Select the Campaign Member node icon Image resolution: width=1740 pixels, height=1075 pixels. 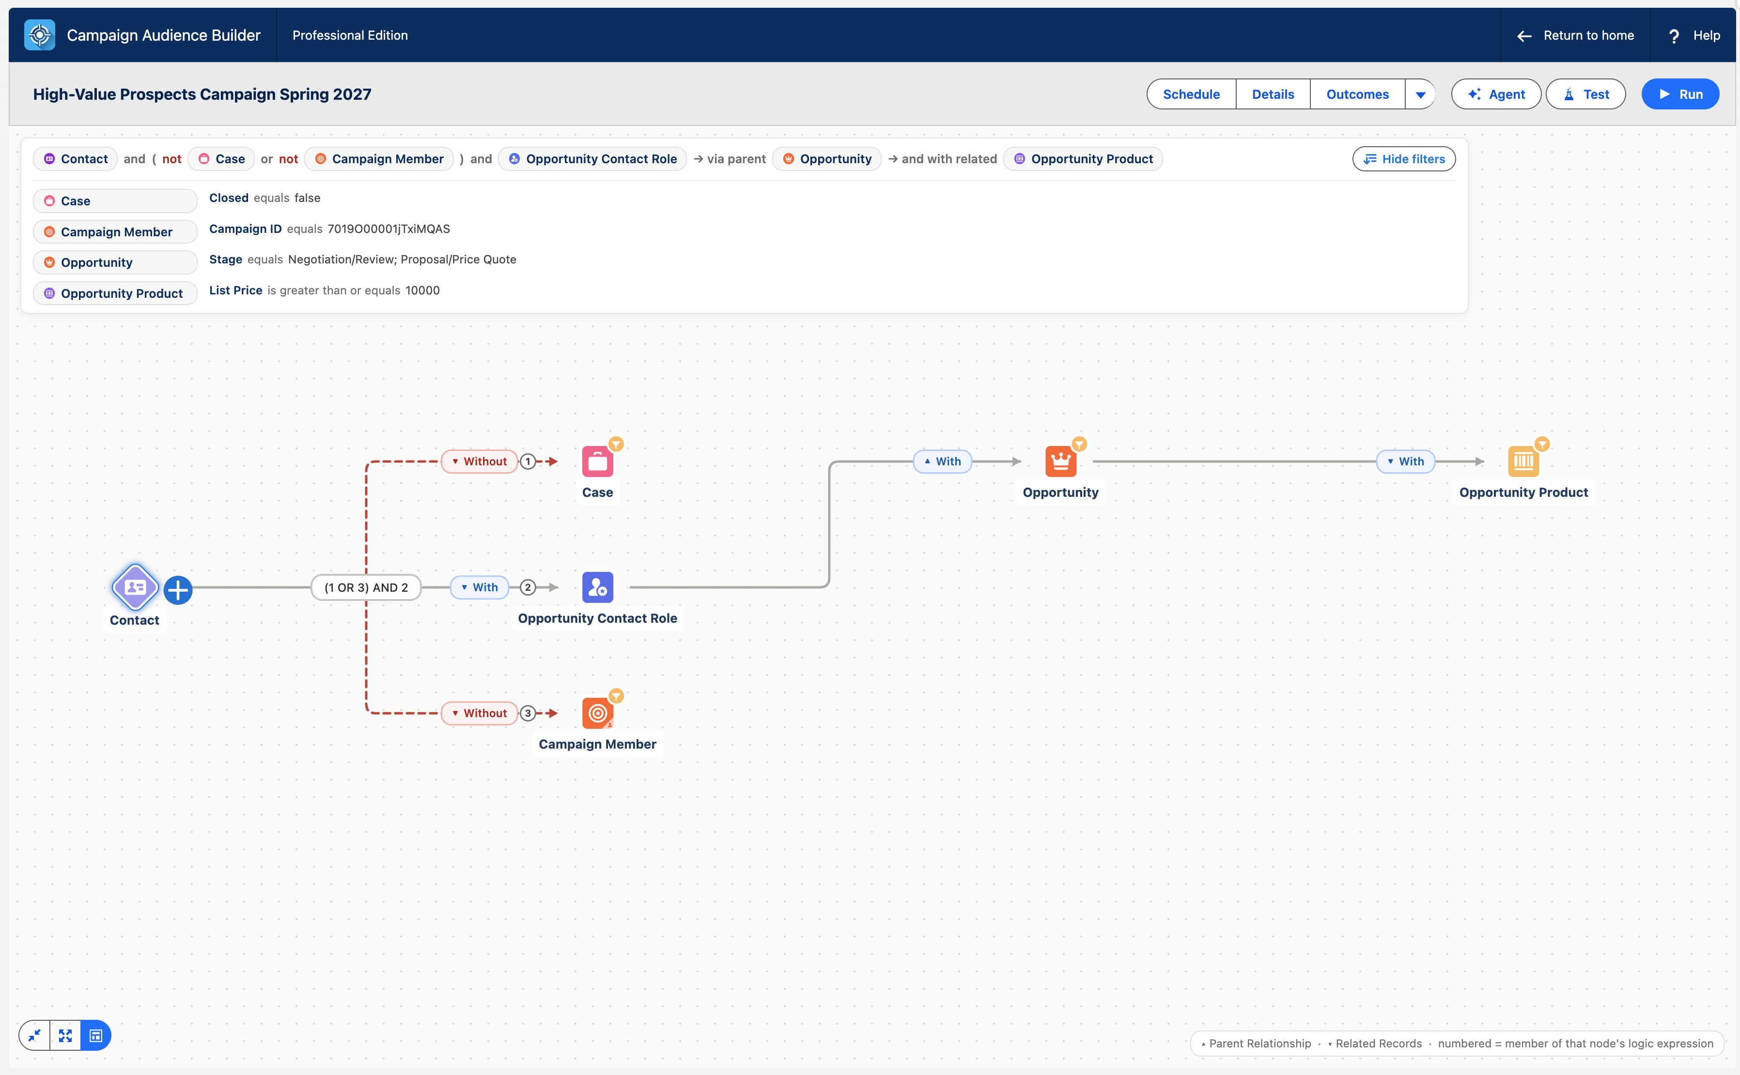[x=597, y=713]
